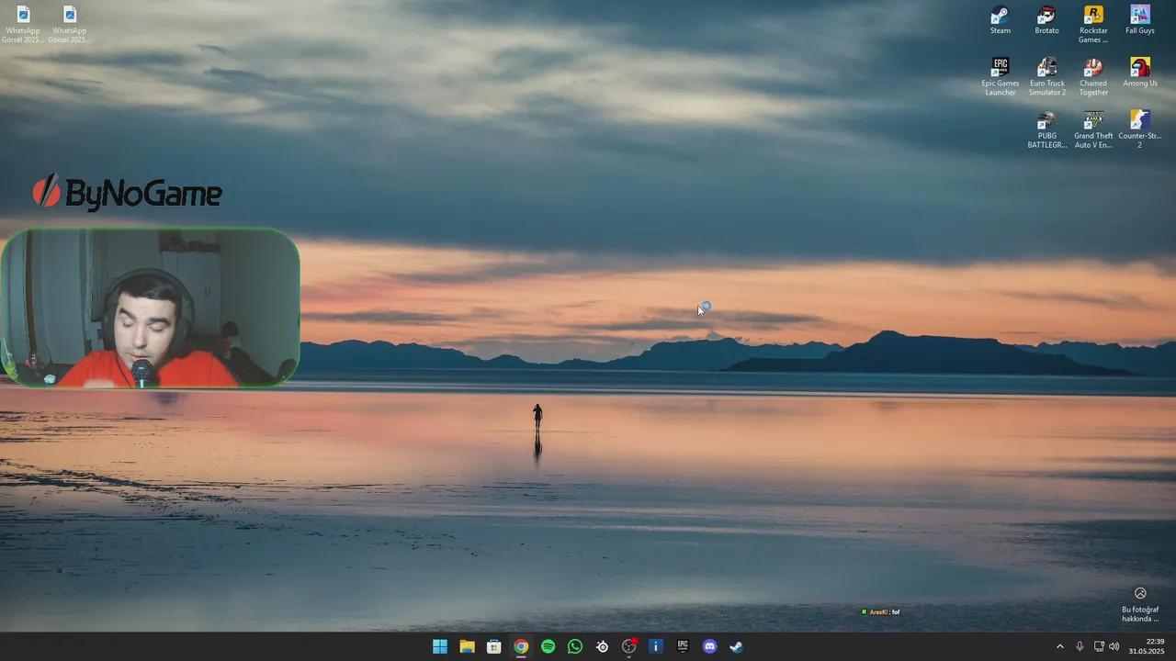Click the 'Bu fotoğraf hakkında' desktop icon

click(x=1140, y=604)
